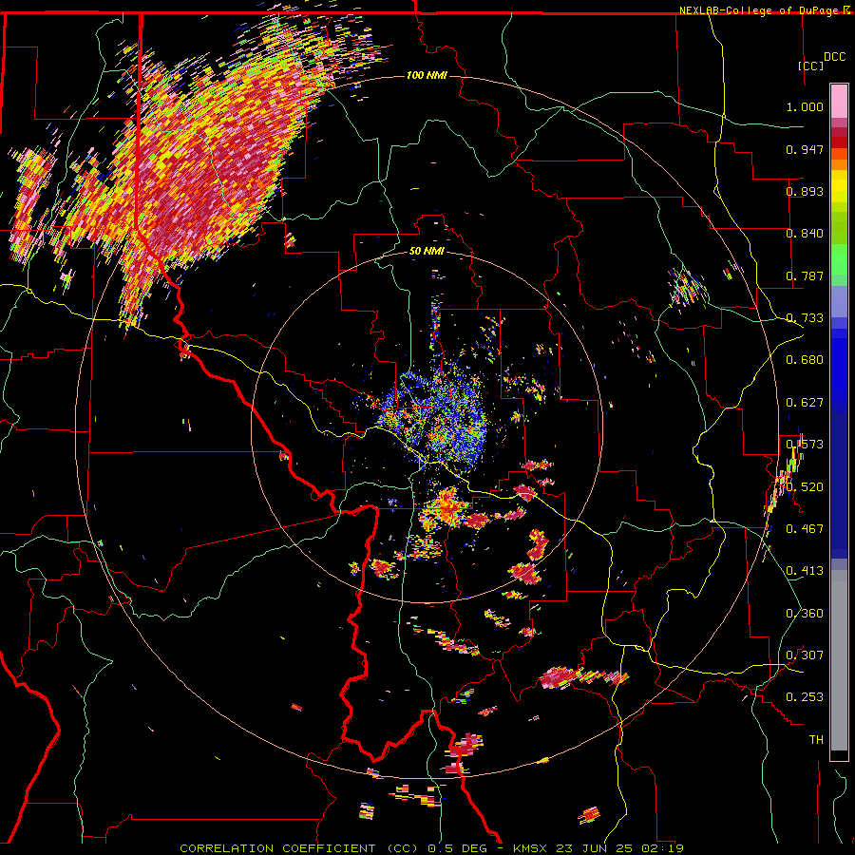Click the 1.000 value on the color scale
Image resolution: width=855 pixels, height=855 pixels.
point(805,106)
